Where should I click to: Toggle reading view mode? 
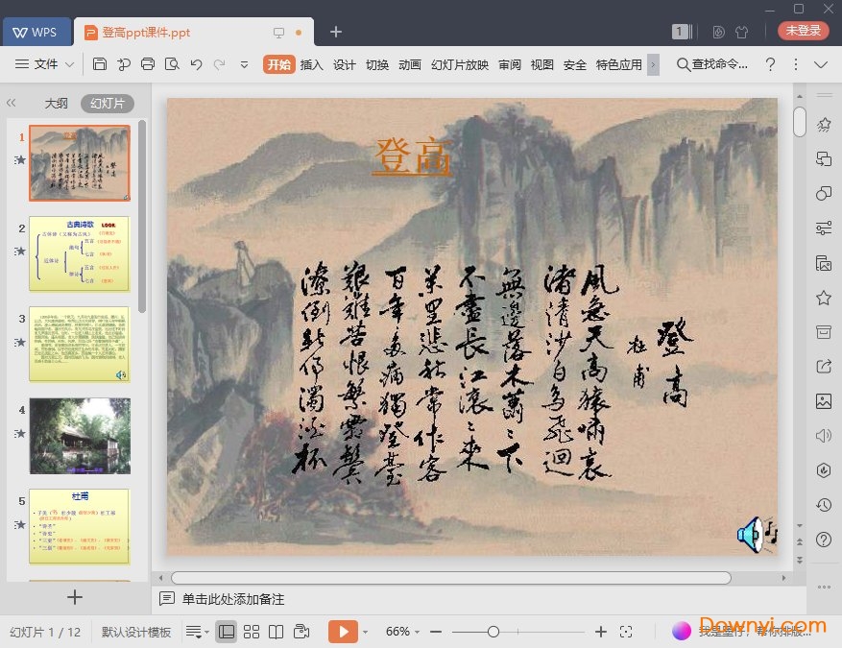click(x=277, y=631)
